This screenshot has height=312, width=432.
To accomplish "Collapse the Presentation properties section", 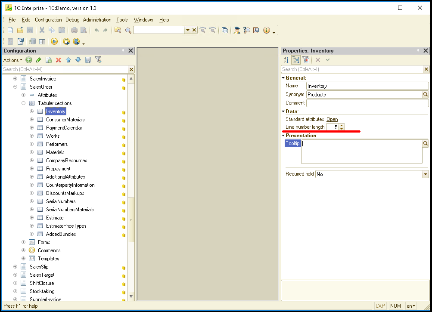I will [283, 136].
